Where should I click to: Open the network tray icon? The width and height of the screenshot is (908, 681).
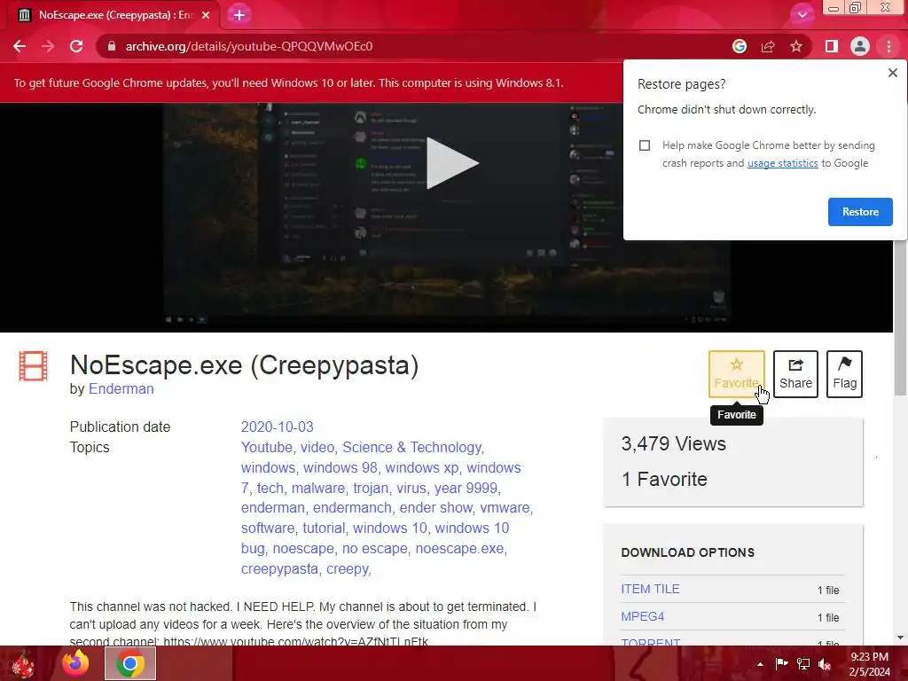point(803,664)
